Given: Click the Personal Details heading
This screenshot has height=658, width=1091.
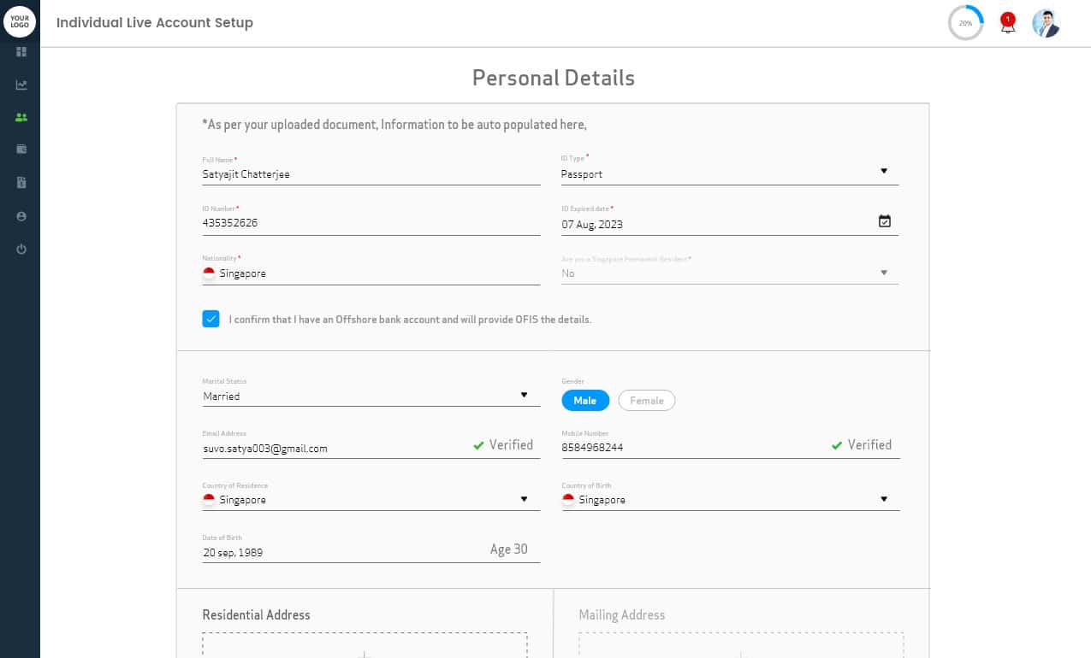Looking at the screenshot, I should click(554, 78).
